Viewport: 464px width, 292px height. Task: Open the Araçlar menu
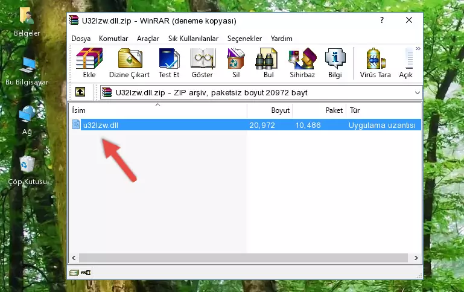click(148, 39)
